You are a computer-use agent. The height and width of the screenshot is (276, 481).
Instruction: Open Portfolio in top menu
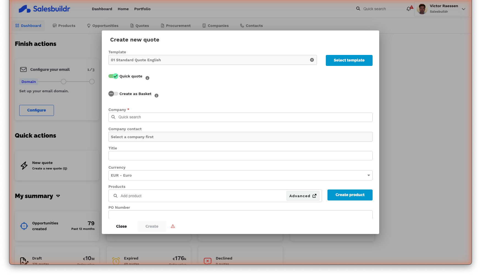(x=142, y=9)
